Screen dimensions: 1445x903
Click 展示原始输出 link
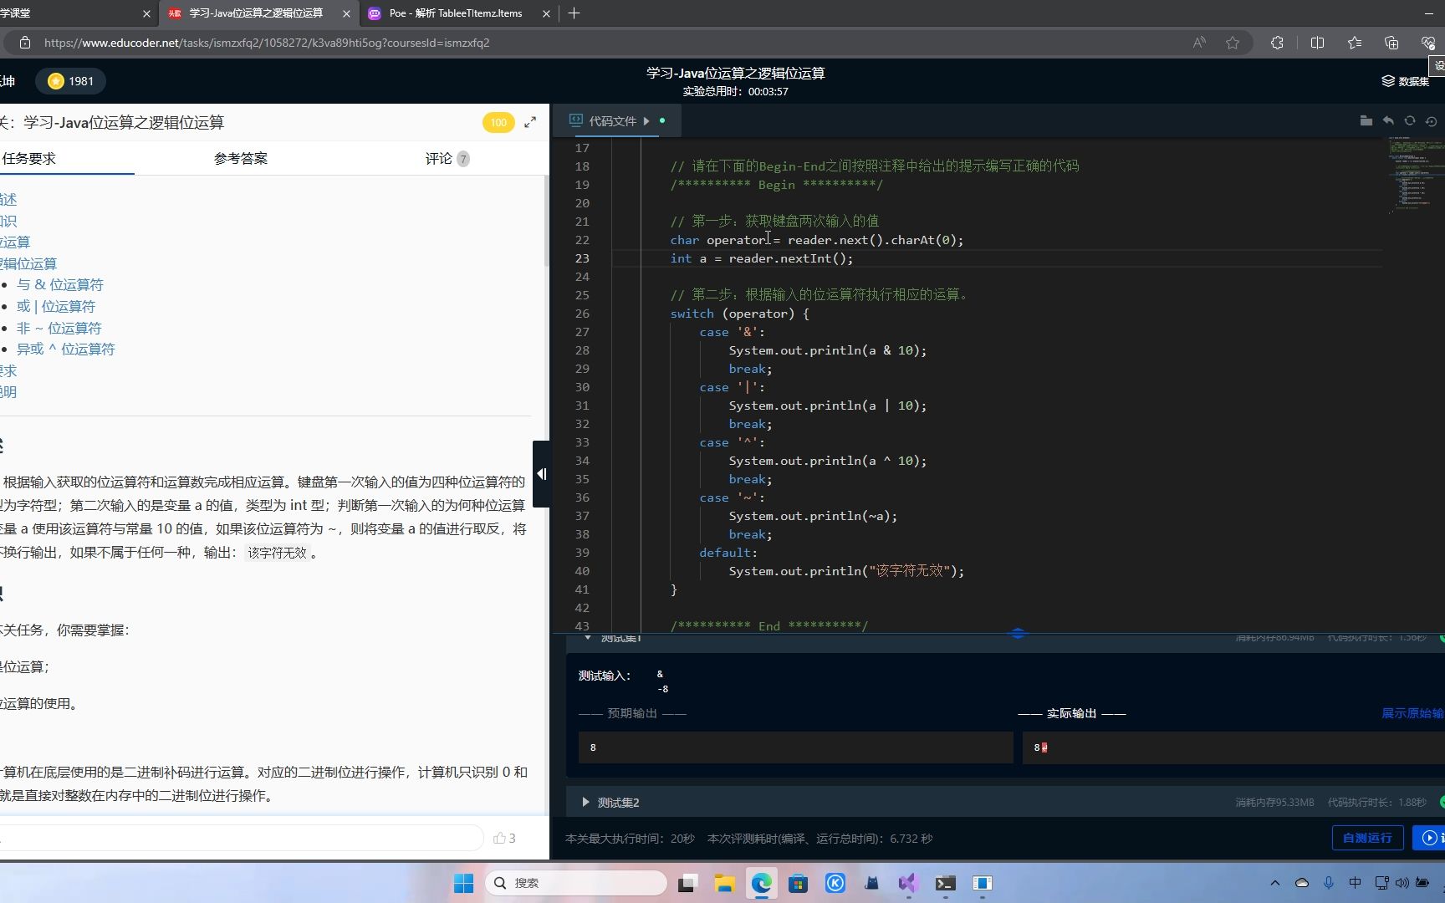(x=1412, y=713)
